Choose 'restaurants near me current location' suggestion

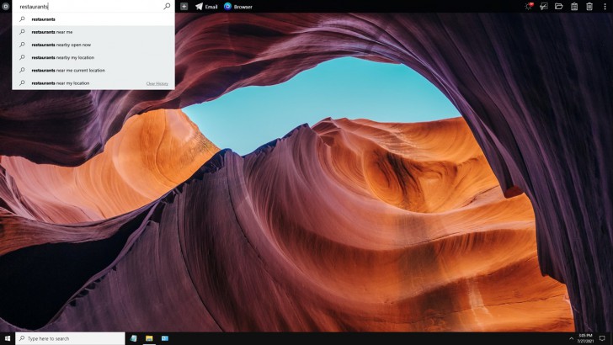(x=93, y=71)
